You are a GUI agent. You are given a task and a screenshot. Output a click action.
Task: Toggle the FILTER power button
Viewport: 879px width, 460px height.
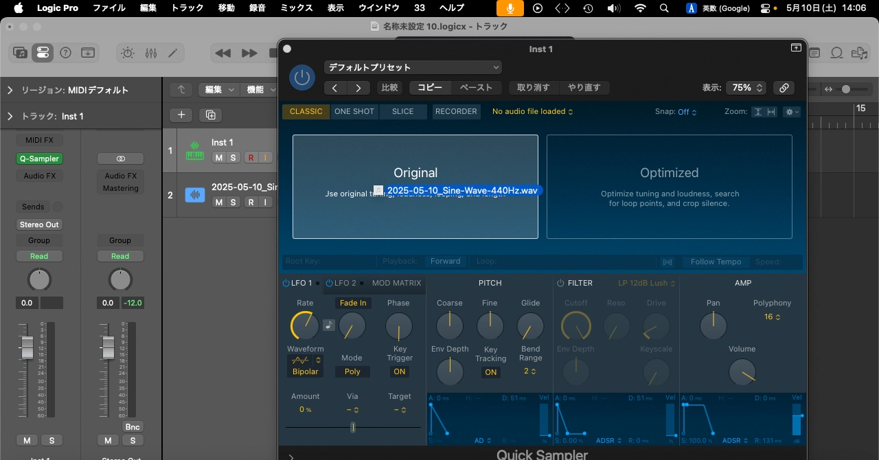coord(560,283)
